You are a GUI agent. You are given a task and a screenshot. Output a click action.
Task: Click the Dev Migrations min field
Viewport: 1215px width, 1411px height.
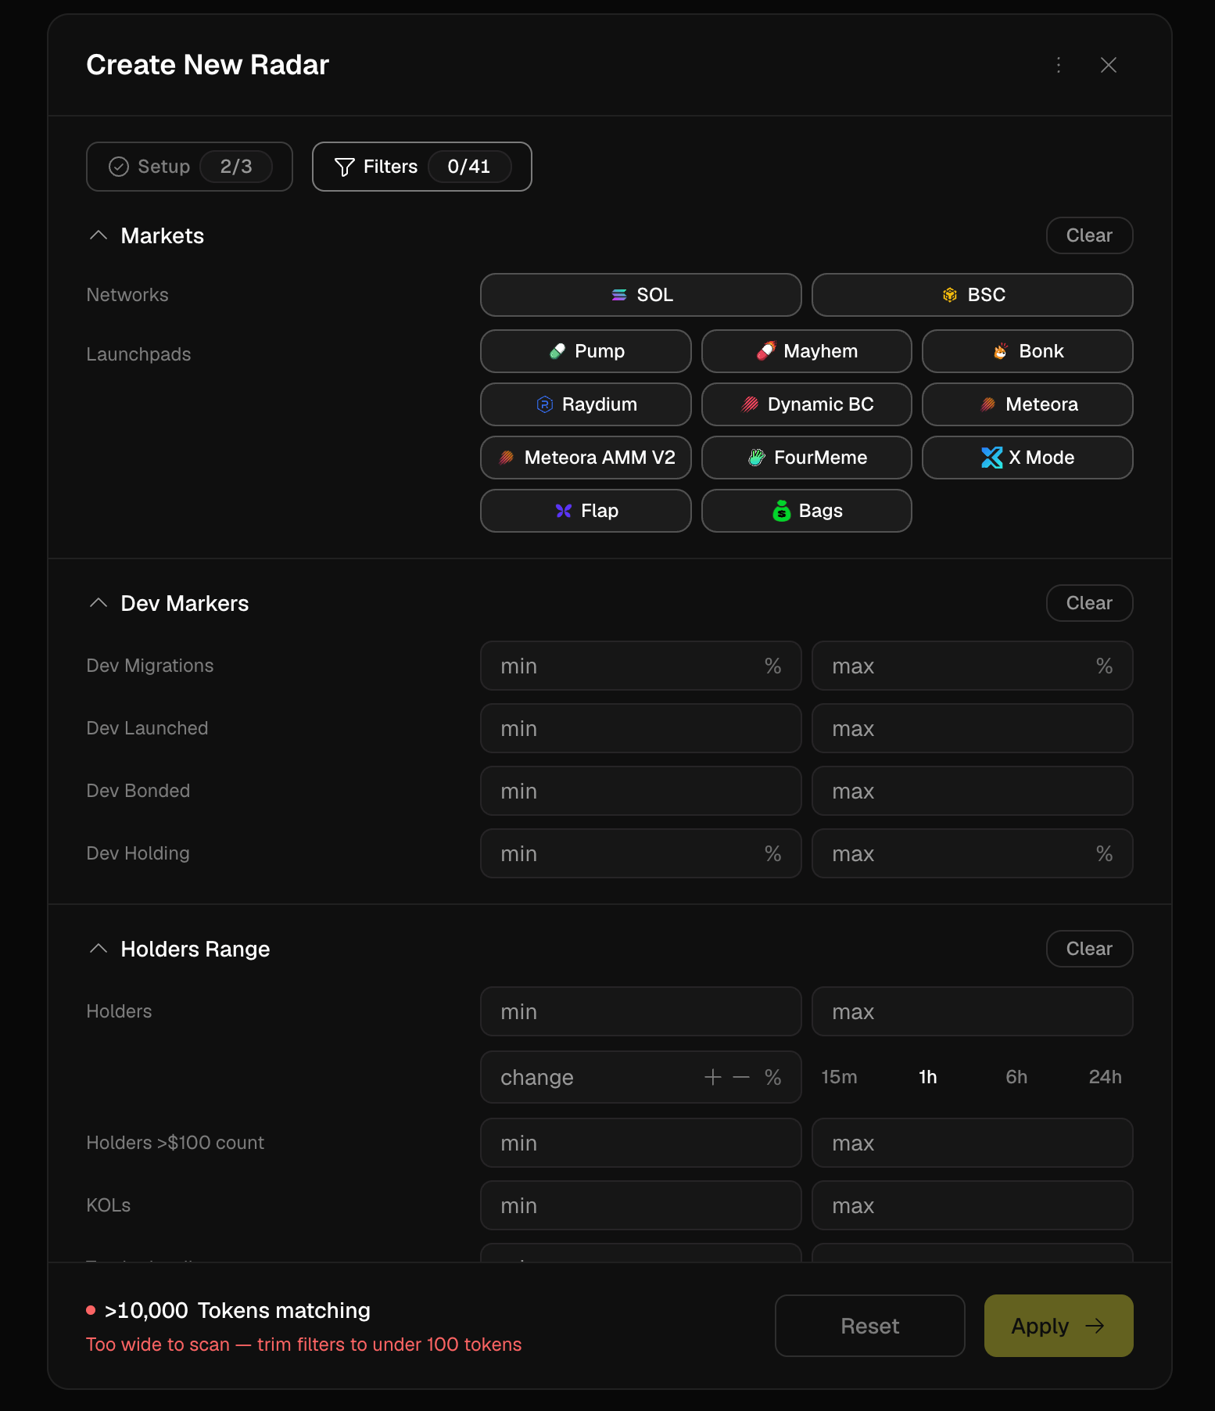(641, 666)
